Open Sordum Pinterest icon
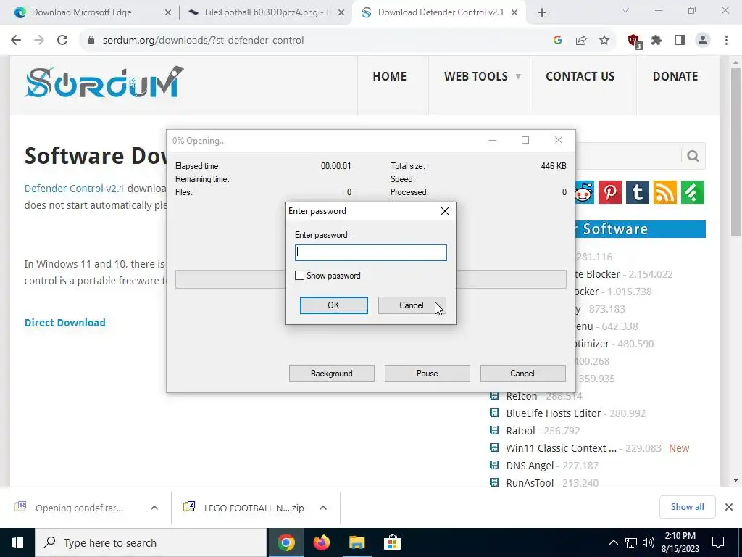Screen dimensions: 742x557 coord(610,192)
